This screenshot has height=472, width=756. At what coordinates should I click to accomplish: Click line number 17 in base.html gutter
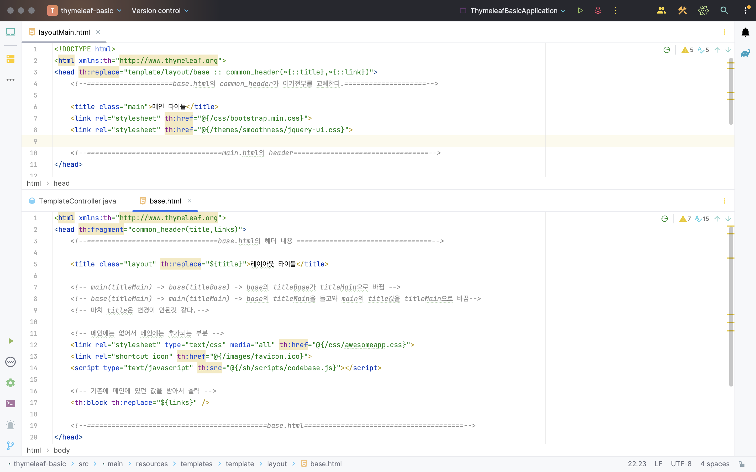[x=33, y=403]
